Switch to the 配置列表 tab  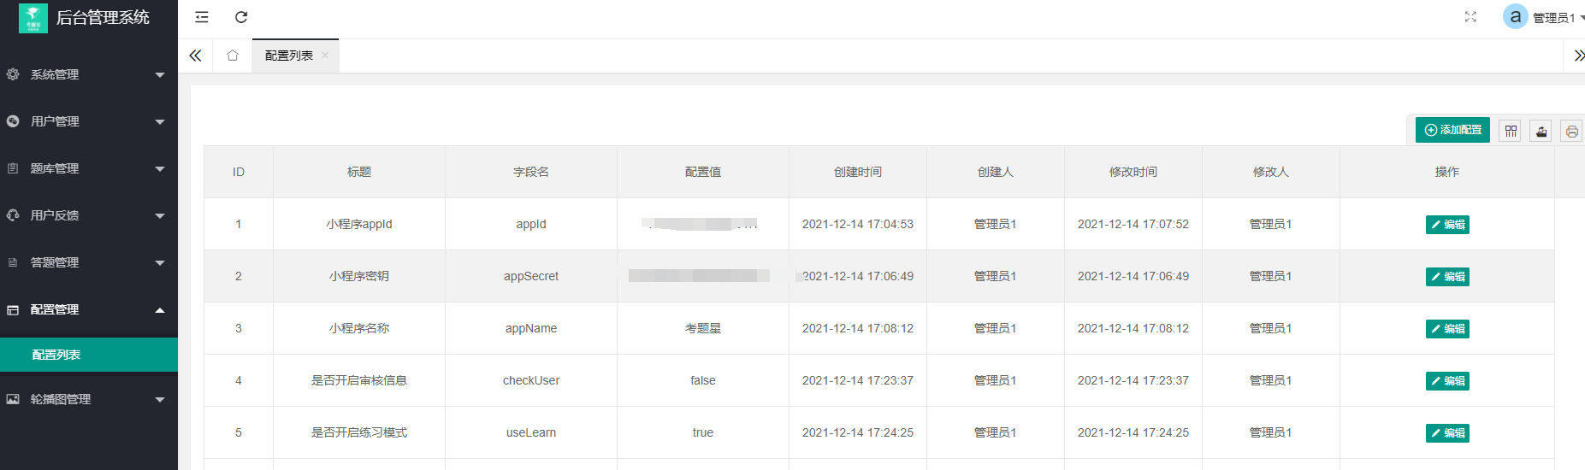[288, 56]
